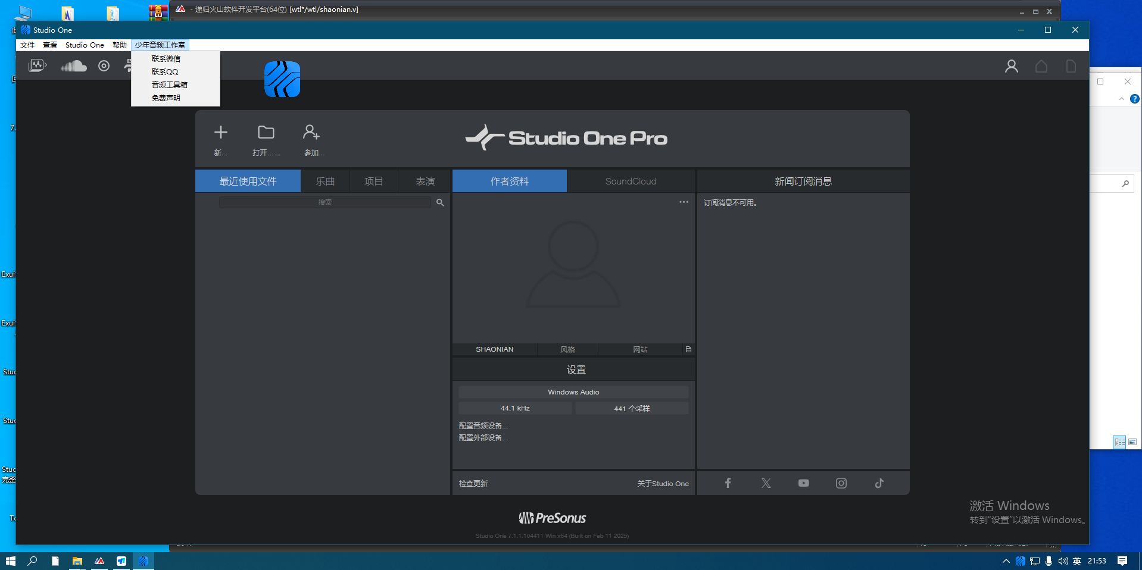The image size is (1142, 570).
Task: Switch to the 表演 tab
Action: (425, 181)
